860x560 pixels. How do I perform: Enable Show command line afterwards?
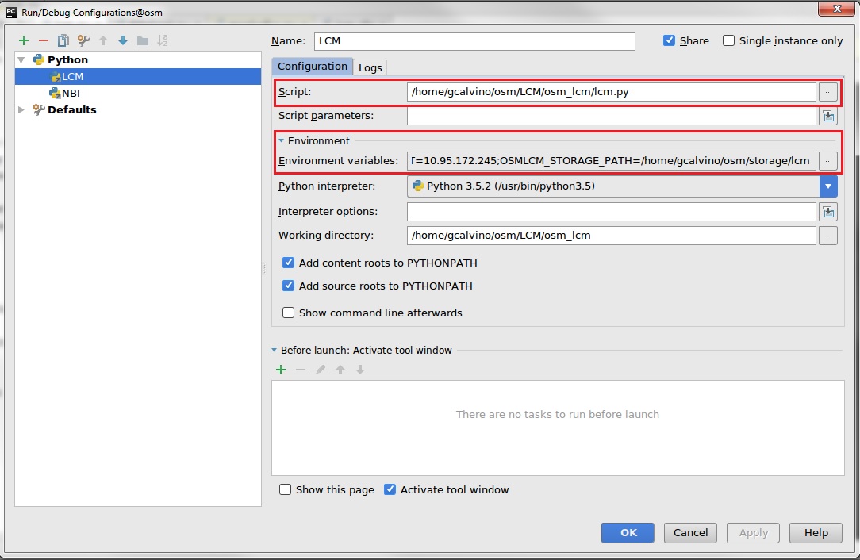pos(289,313)
